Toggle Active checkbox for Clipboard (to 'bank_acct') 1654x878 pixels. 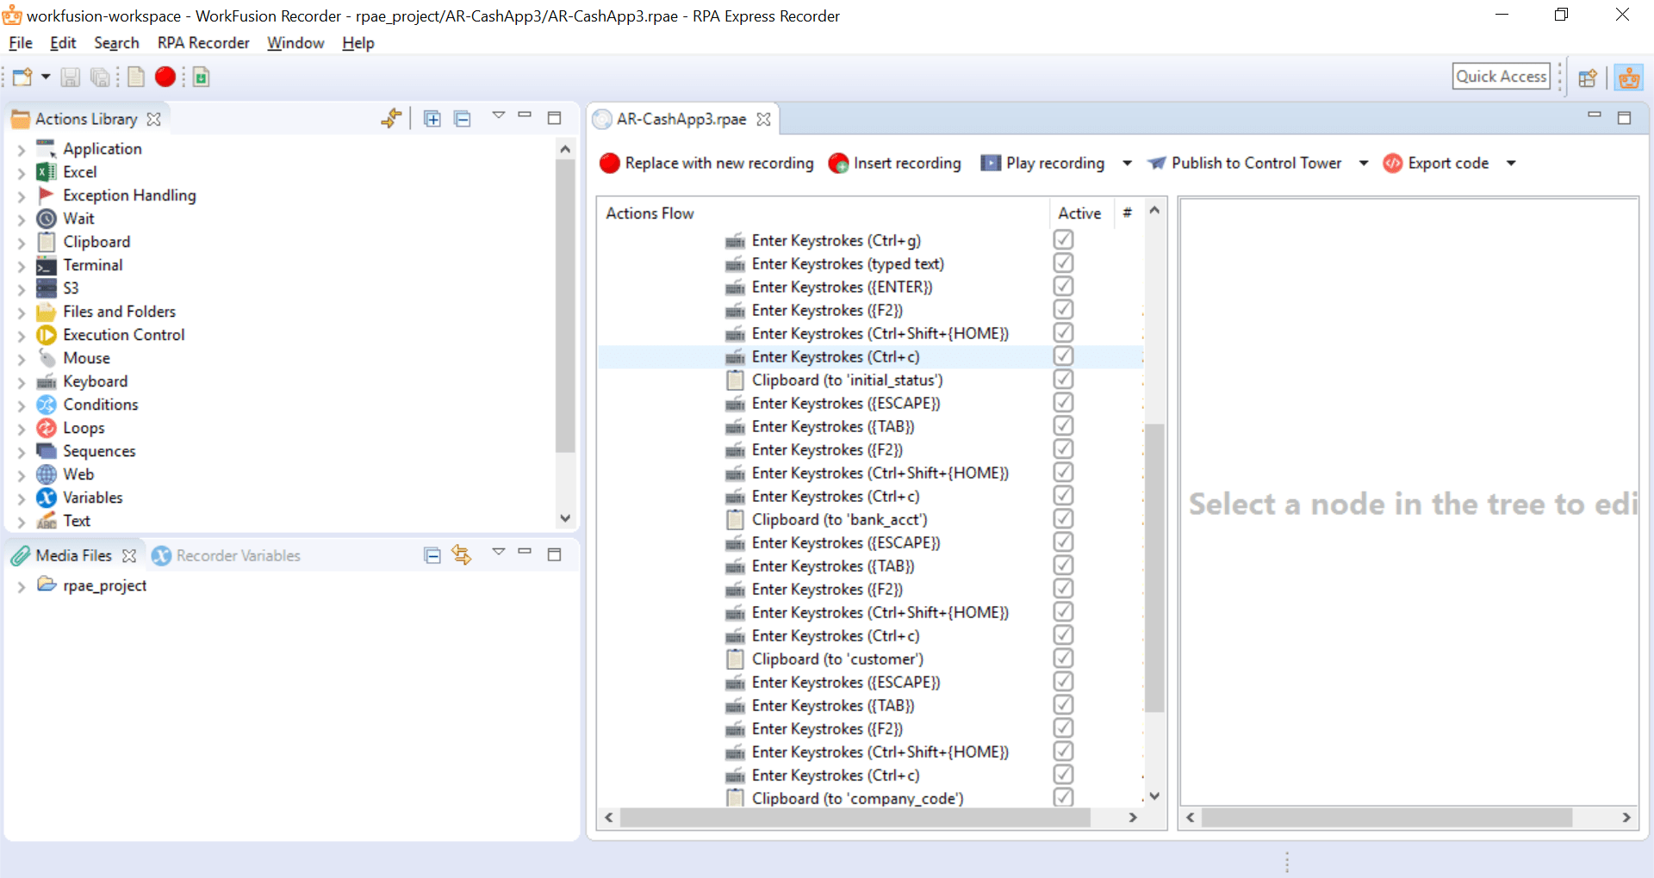[x=1063, y=518]
